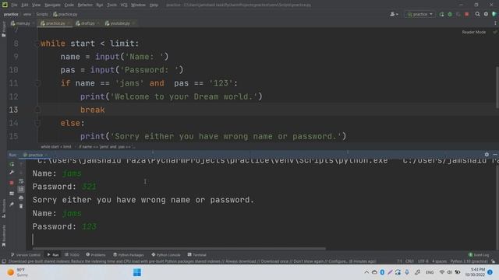
Task: Click the Scripts breadcrumb in navigation bar
Action: [x=41, y=14]
